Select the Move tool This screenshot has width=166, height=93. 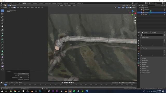[2, 17]
